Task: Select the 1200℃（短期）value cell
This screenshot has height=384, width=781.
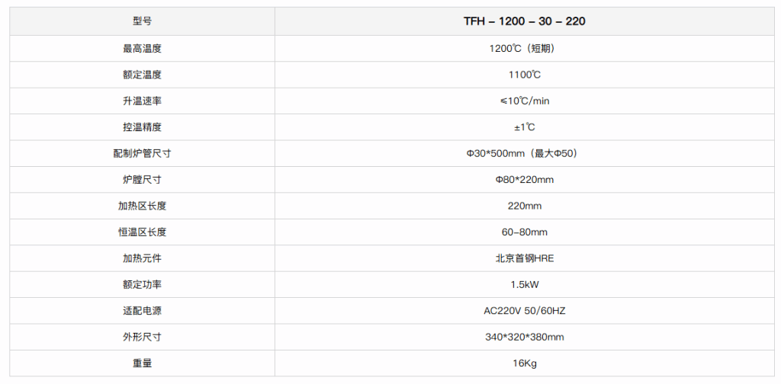Action: [x=525, y=49]
